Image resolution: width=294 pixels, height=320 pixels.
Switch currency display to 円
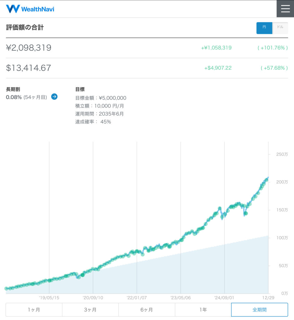(264, 28)
